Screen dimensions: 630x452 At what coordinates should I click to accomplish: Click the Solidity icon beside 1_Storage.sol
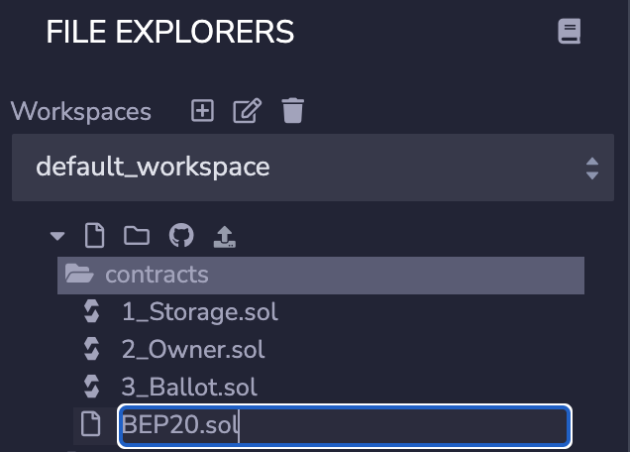pyautogui.click(x=92, y=312)
